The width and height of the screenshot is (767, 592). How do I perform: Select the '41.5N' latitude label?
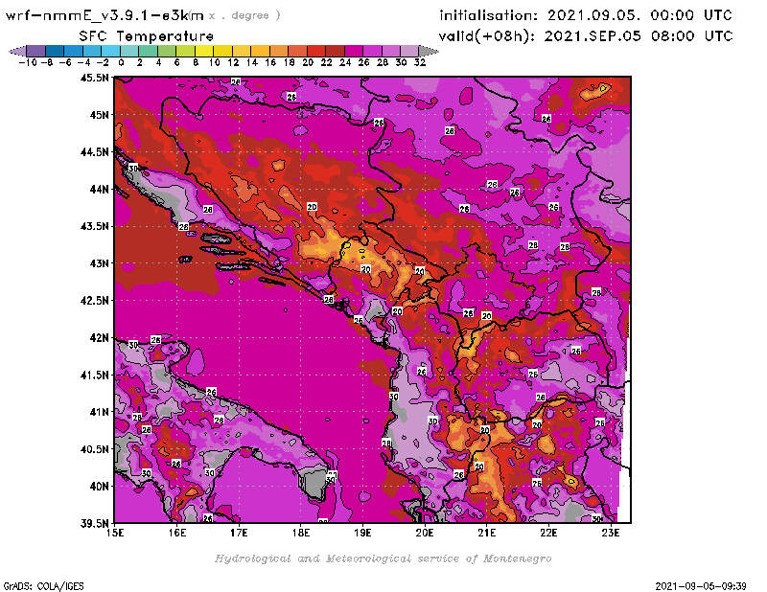point(94,375)
